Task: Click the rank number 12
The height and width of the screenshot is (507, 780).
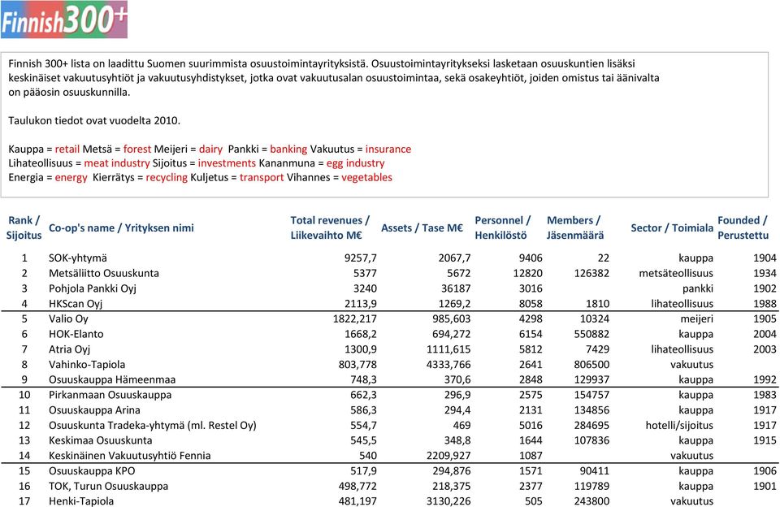Action: click(x=24, y=426)
